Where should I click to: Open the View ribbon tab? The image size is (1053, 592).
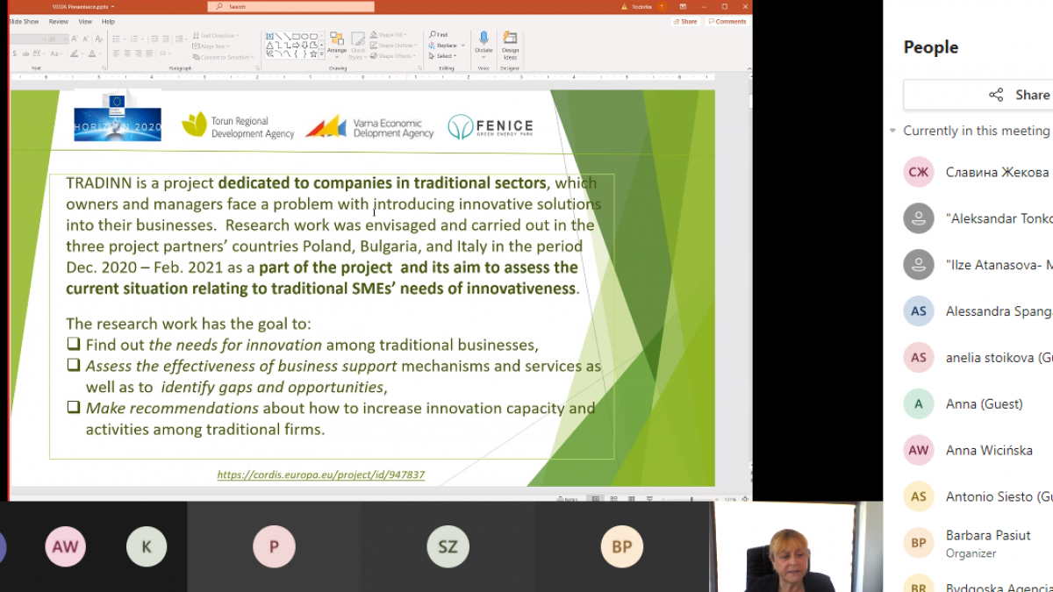tap(85, 21)
